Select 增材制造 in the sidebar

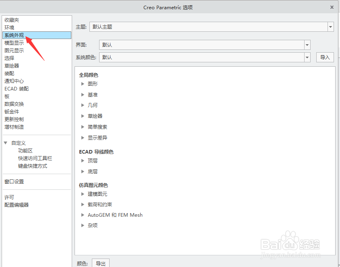tap(14, 127)
